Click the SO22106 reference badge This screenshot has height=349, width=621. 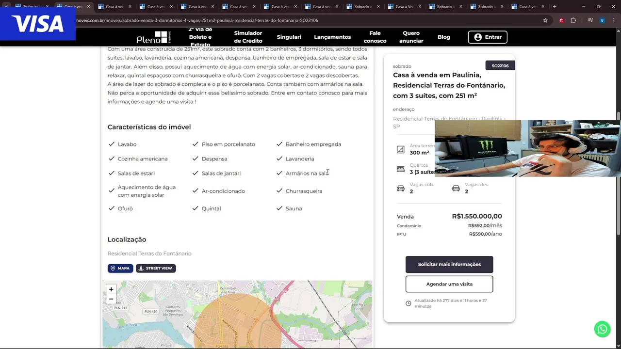(x=500, y=65)
